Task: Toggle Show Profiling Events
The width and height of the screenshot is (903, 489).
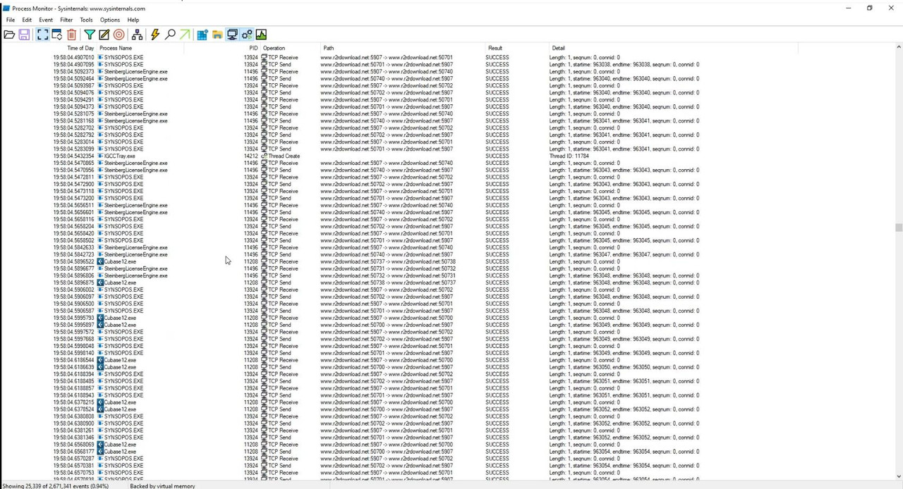Action: tap(261, 35)
